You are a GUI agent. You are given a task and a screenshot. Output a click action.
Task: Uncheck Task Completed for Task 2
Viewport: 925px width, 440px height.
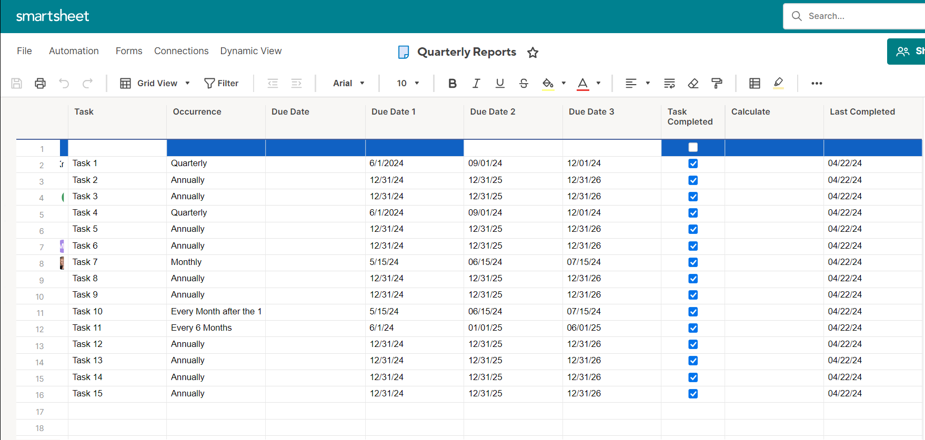(693, 180)
